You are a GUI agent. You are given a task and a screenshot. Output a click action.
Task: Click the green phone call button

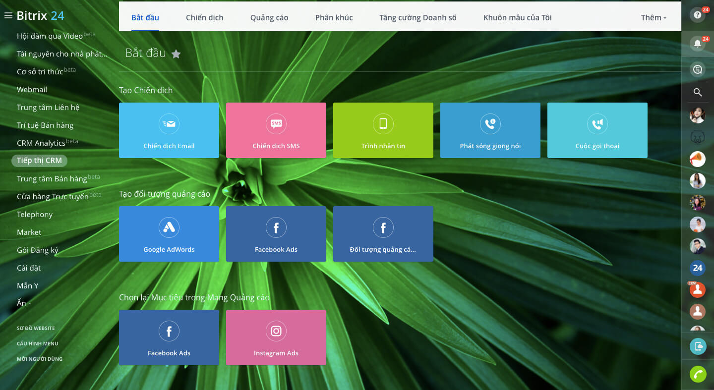pos(698,374)
